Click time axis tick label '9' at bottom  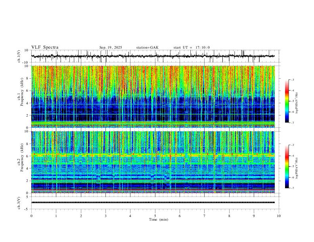point(254,216)
